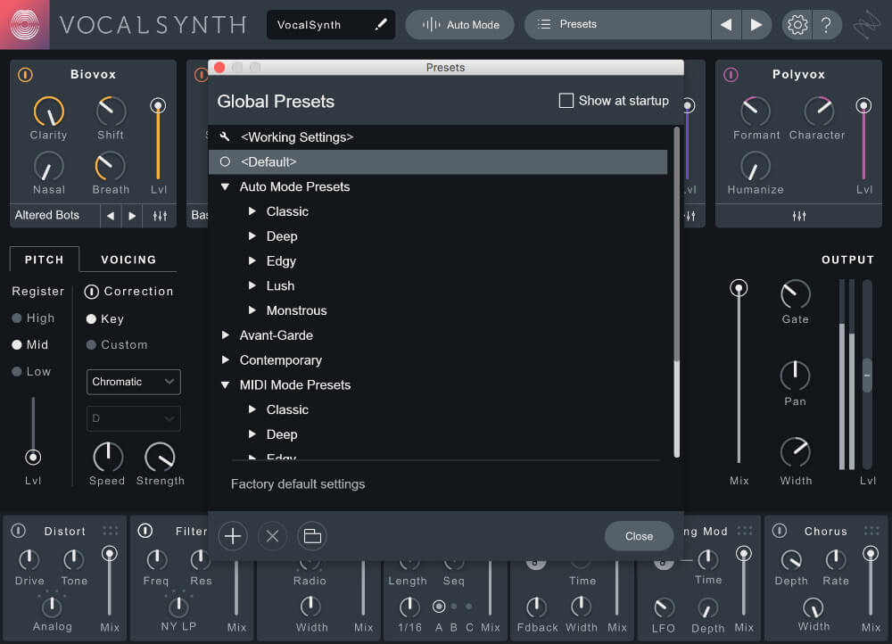Open the Presets menu in the top bar
This screenshot has width=892, height=644.
[617, 24]
